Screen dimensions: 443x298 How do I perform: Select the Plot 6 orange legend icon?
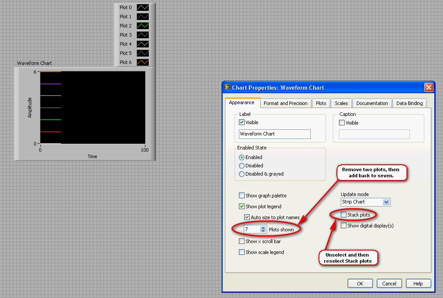(143, 62)
